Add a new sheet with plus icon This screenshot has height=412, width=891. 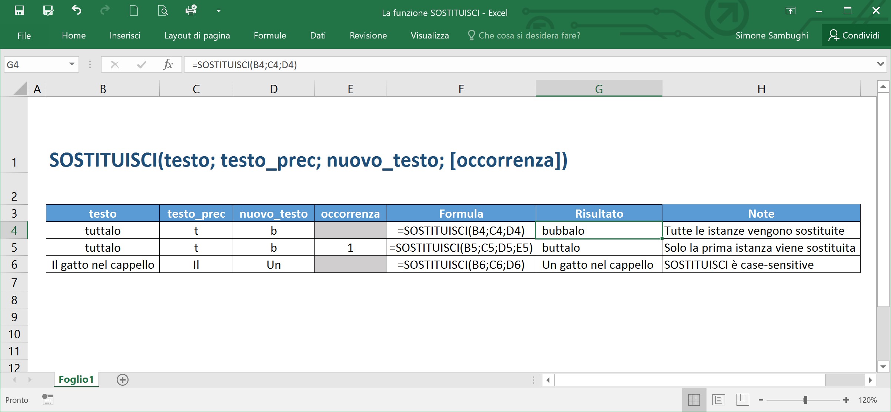click(x=123, y=380)
